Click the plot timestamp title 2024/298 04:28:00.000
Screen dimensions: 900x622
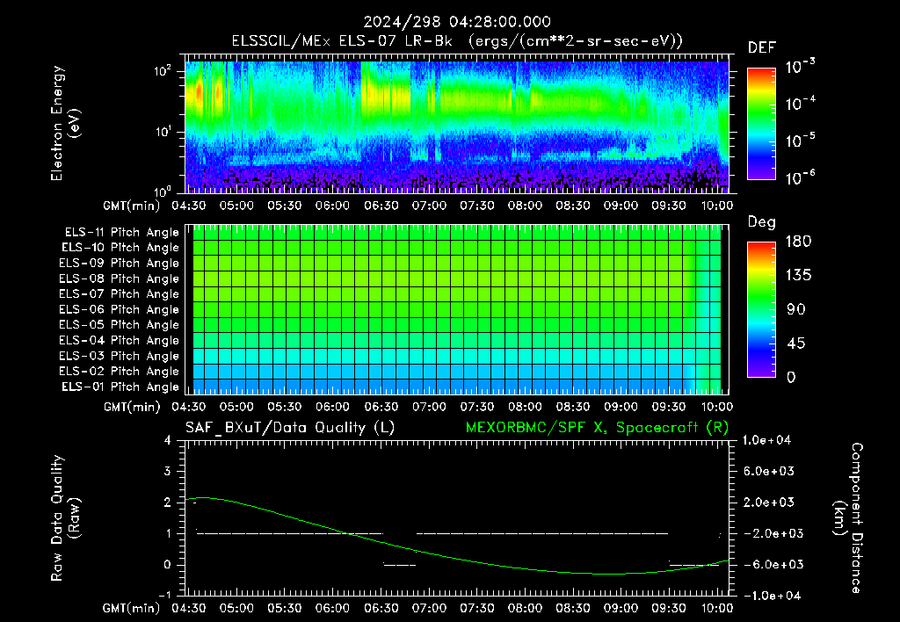tap(457, 22)
